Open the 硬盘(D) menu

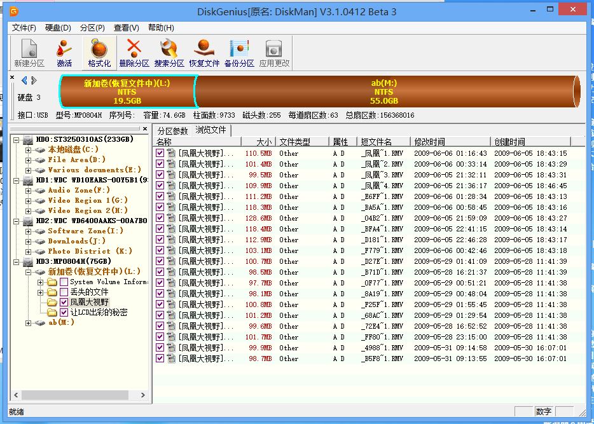point(58,27)
